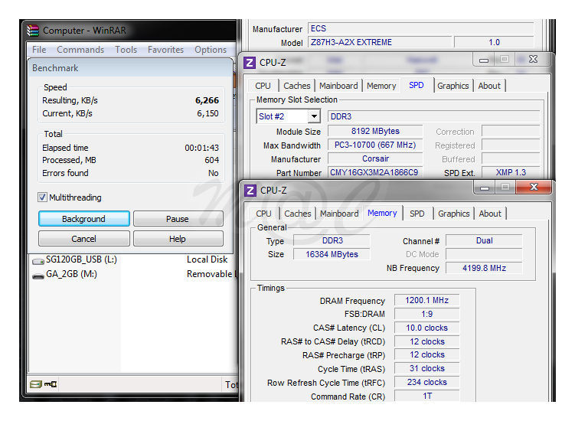Open the Graphics tab in the front CPU-Z window
The image size is (575, 421).
[454, 214]
